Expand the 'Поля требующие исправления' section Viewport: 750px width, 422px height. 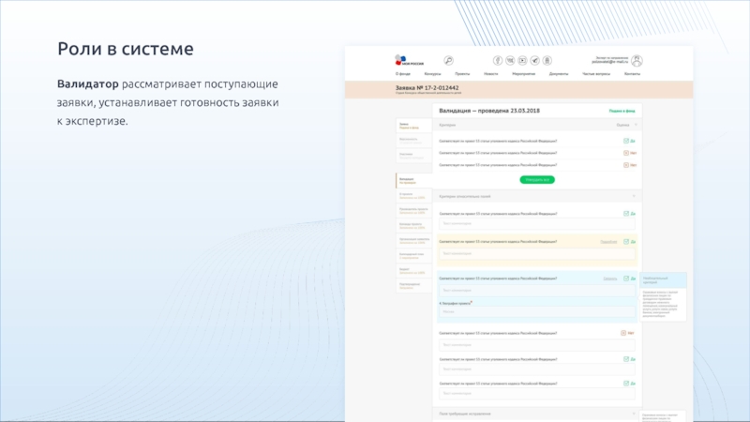click(x=635, y=414)
